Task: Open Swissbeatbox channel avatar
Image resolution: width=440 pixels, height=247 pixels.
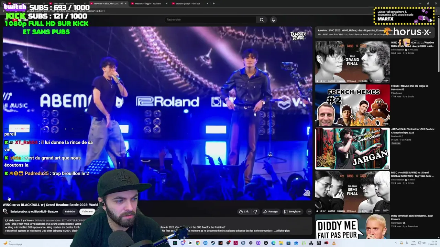Action: pos(5,211)
